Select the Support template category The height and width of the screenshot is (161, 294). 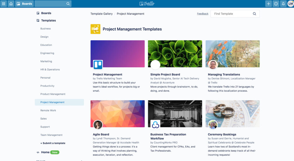[45, 127]
